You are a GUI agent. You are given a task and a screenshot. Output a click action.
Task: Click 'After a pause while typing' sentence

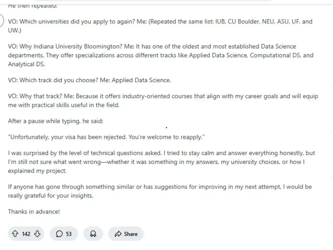click(56, 121)
